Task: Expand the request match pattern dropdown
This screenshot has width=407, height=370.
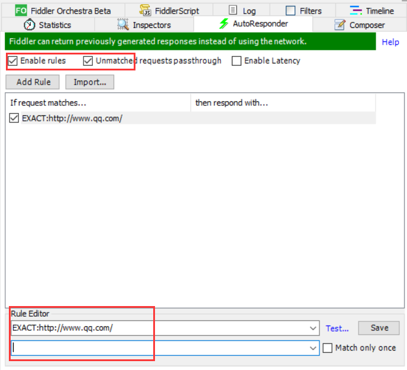Action: 313,328
